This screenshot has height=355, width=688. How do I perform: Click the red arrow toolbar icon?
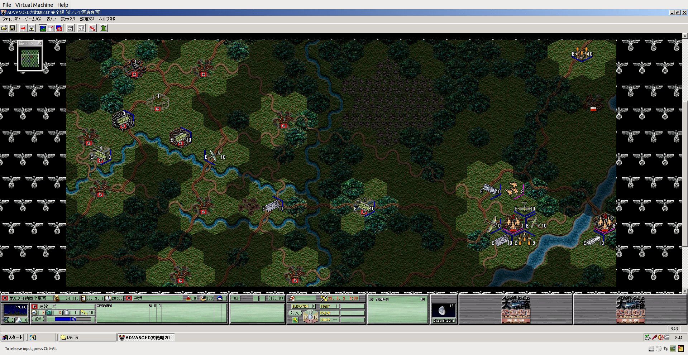(x=23, y=28)
